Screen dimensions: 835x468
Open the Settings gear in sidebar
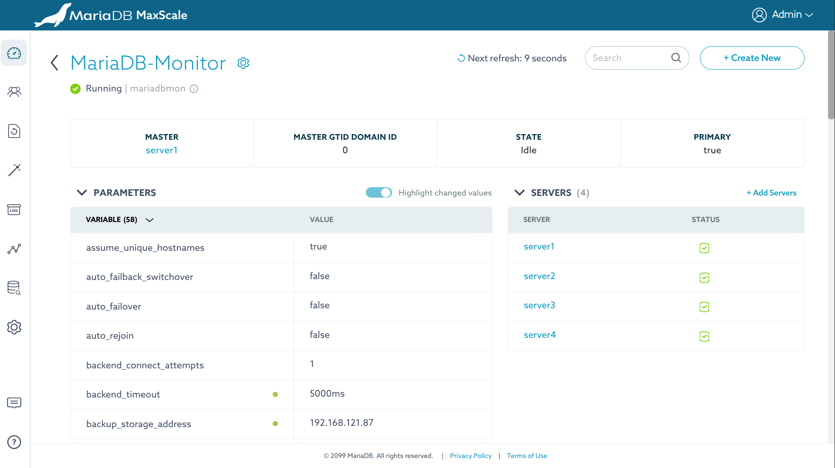pyautogui.click(x=14, y=327)
